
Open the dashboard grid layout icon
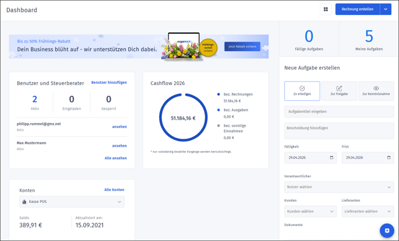pos(326,9)
